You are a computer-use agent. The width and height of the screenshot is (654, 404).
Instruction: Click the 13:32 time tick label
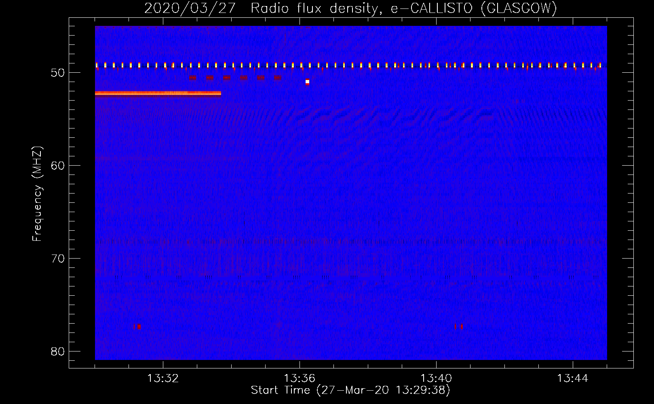click(163, 379)
